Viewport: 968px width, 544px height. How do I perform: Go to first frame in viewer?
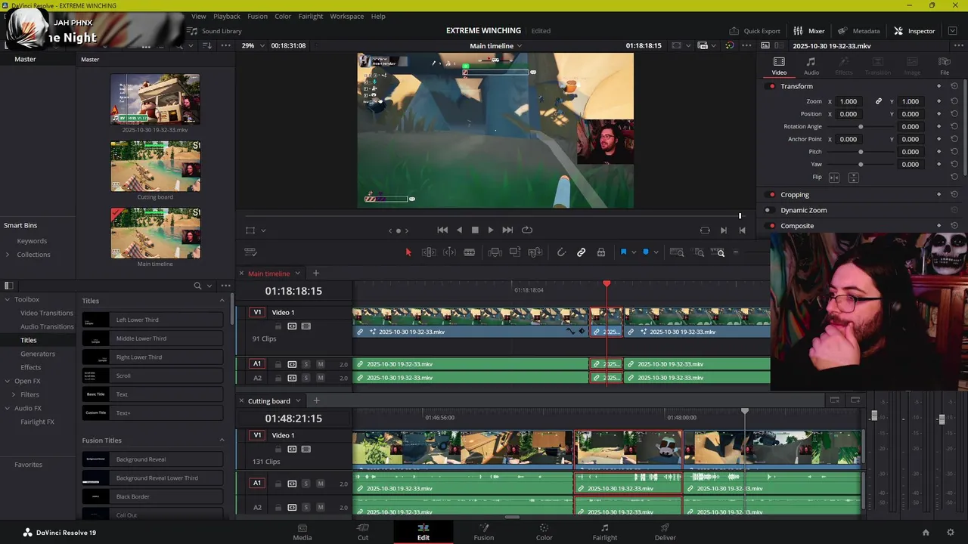(x=442, y=230)
